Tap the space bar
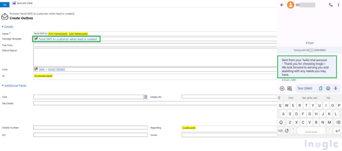 point(311,131)
